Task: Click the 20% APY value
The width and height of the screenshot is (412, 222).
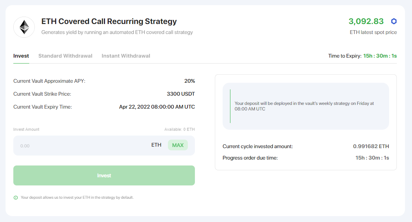Action: (189, 81)
